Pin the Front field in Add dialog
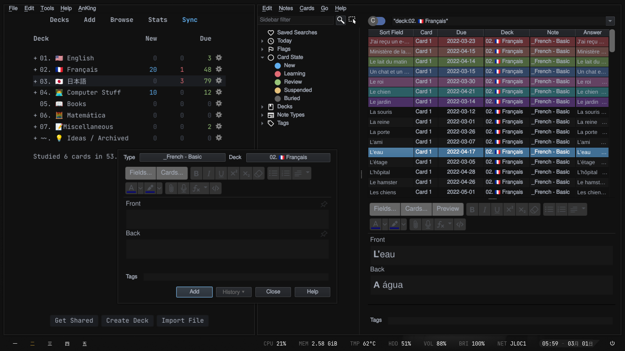The image size is (625, 351). pyautogui.click(x=324, y=204)
